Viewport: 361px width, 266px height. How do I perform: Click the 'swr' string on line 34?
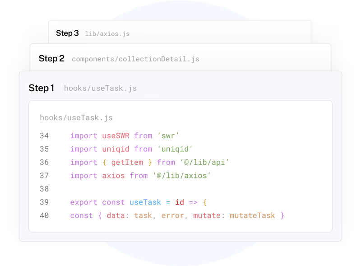168,135
